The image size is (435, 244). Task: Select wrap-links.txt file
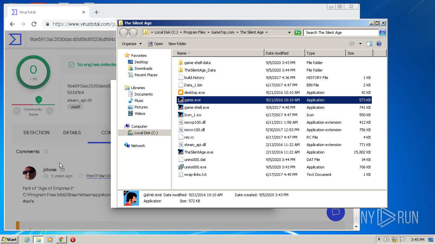coord(274,175)
